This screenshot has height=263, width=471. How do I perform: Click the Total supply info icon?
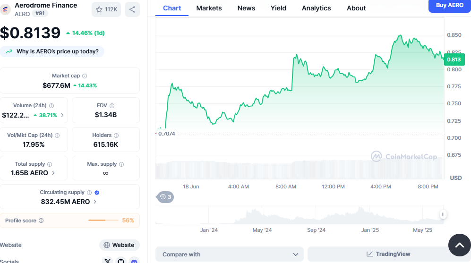click(50, 164)
